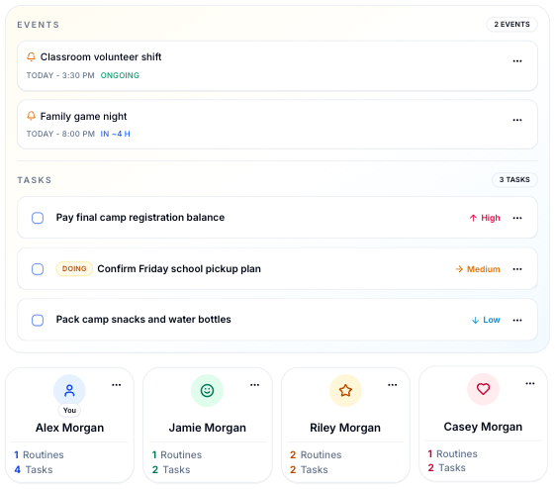Viewport: 555px width, 489px height.
Task: Open options for the Friday school pickup task
Action: point(517,269)
